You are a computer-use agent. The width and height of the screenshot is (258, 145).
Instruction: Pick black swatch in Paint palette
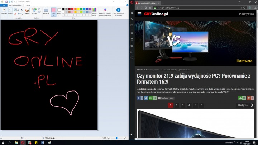(x=63, y=9)
